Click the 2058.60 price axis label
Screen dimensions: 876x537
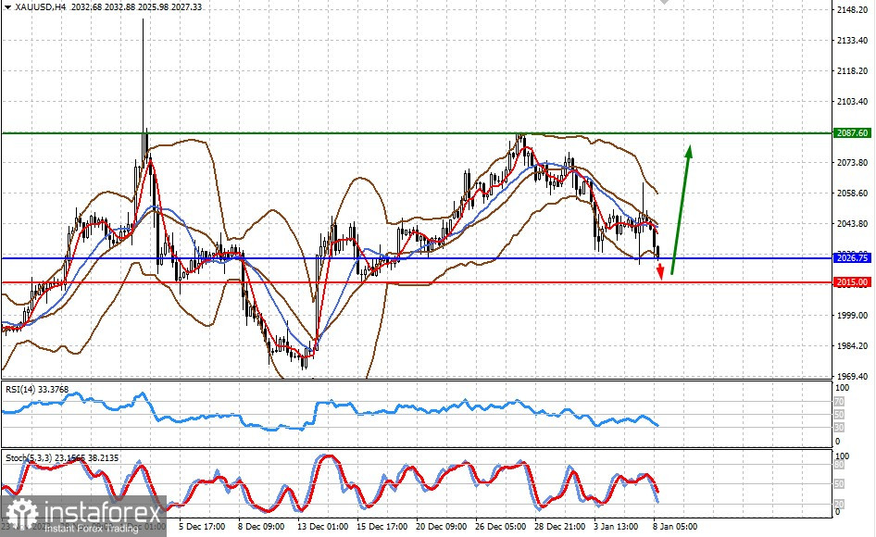[x=853, y=194]
